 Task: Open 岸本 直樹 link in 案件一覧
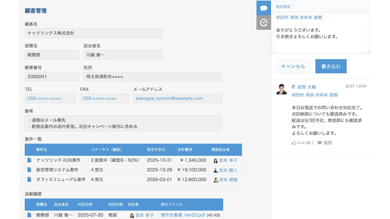tap(229, 180)
